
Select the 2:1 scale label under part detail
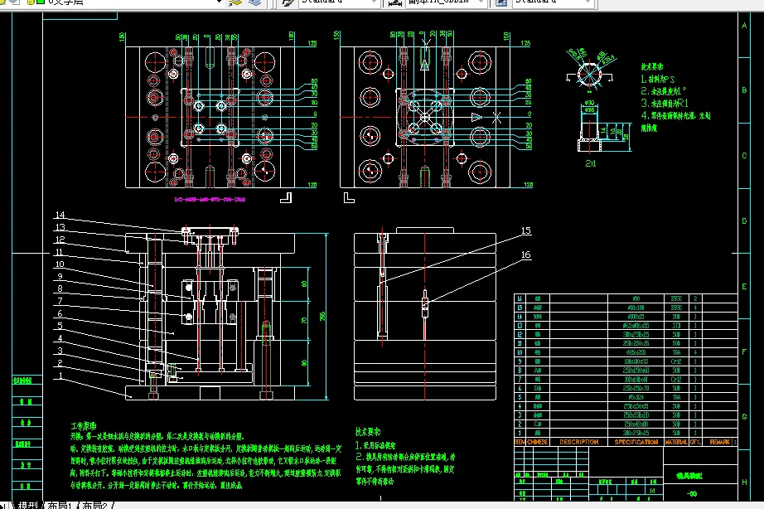591,164
